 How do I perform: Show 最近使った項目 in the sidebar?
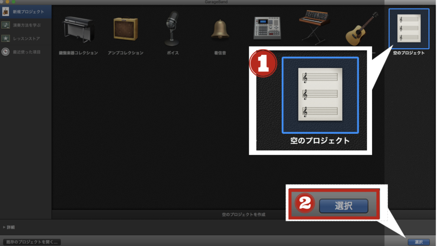click(26, 52)
